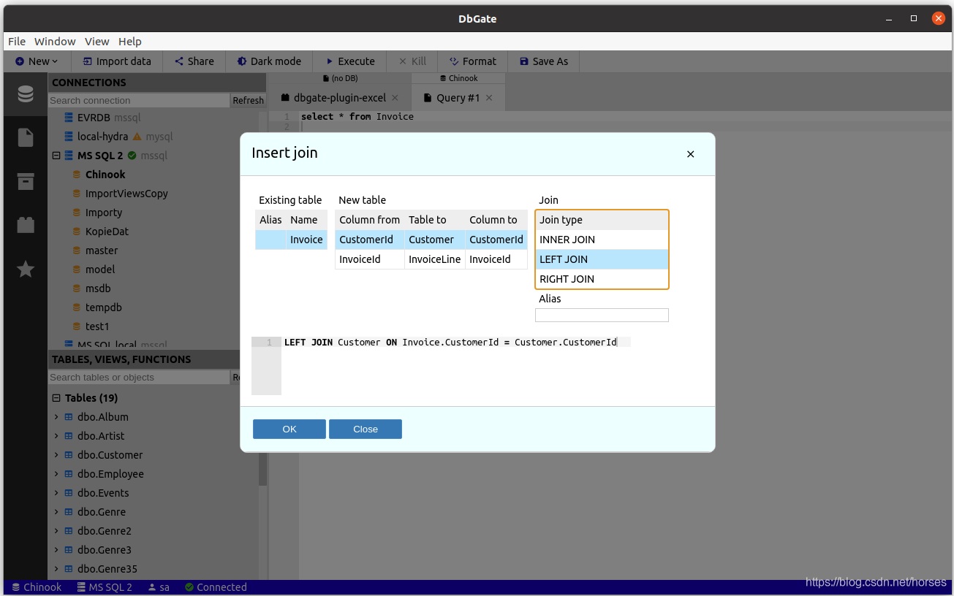Click the local-hydra warning triangle icon
This screenshot has width=954, height=596.
[x=137, y=137]
